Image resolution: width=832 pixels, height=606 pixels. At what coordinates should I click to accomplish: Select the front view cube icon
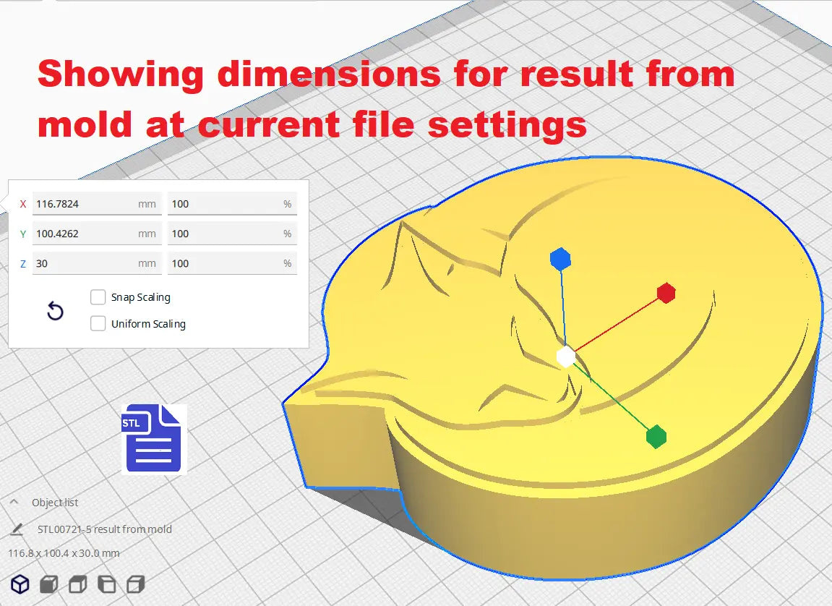tap(48, 584)
